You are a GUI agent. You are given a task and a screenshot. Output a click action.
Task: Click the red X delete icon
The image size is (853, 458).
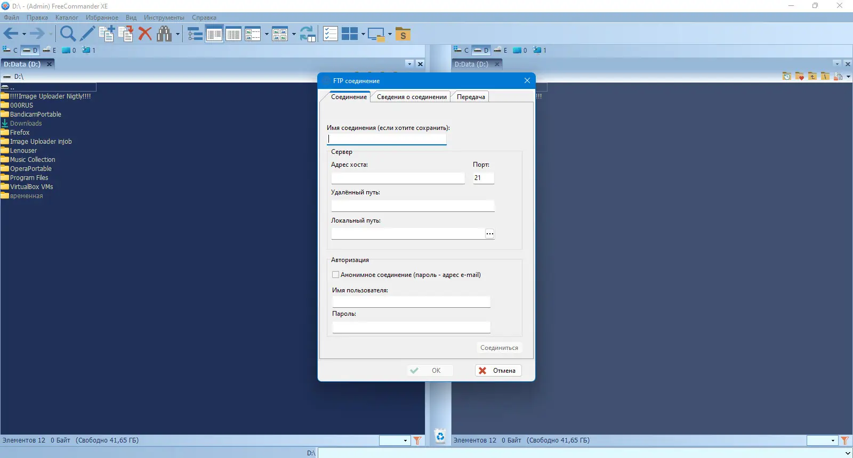pos(145,34)
